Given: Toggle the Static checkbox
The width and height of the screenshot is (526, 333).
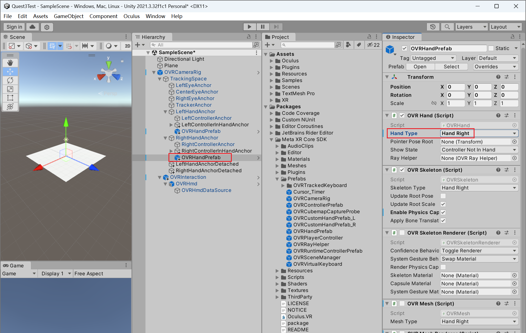Looking at the screenshot, I should (x=491, y=48).
